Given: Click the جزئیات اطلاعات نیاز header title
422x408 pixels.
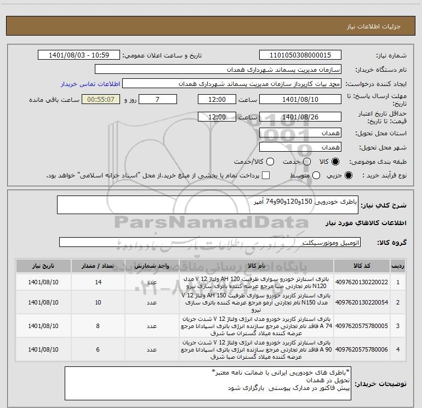Looking at the screenshot, I should (x=374, y=26).
